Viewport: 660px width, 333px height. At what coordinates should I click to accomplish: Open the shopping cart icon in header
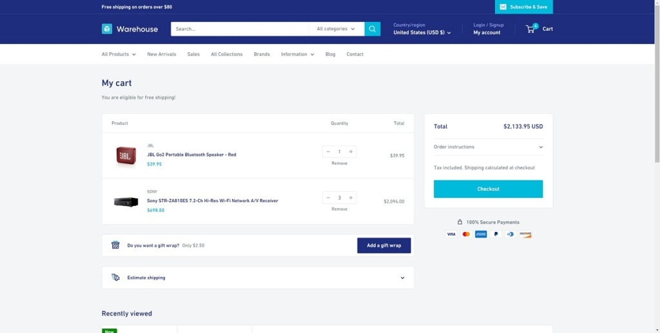tap(531, 29)
